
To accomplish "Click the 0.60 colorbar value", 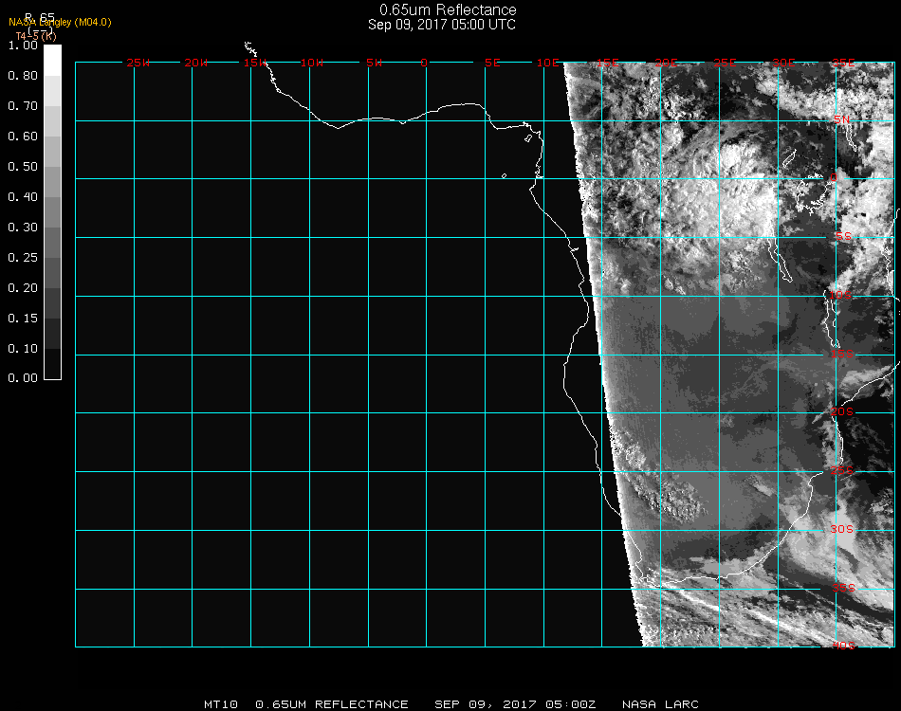I will pyautogui.click(x=23, y=137).
